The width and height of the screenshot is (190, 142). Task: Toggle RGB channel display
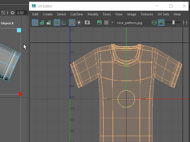(154, 22)
